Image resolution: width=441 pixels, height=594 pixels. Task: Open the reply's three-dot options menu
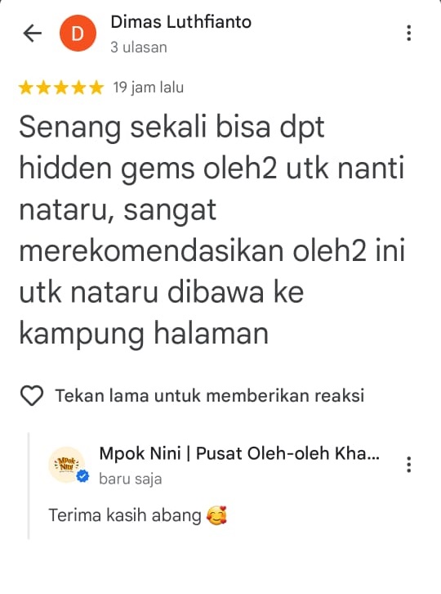click(x=409, y=465)
